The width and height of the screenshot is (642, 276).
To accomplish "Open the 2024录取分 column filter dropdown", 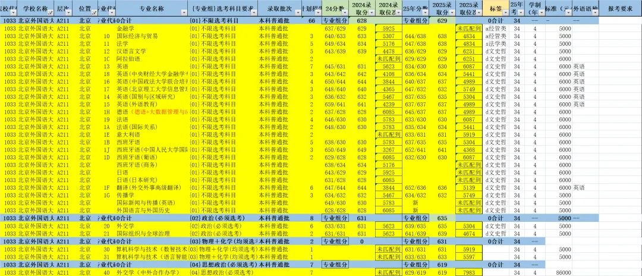I will click(371, 13).
